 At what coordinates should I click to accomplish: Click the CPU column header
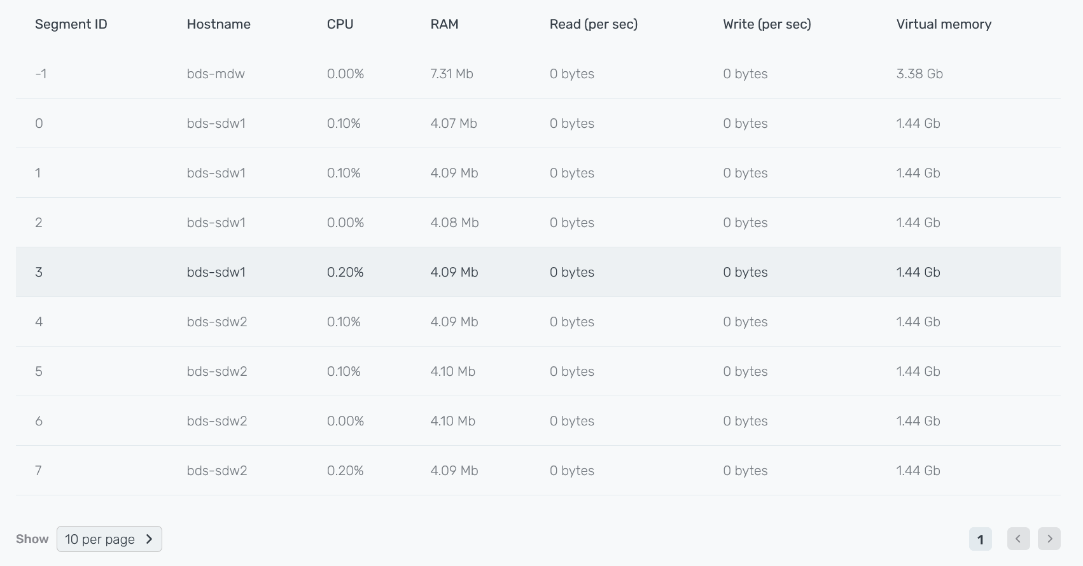coord(339,24)
